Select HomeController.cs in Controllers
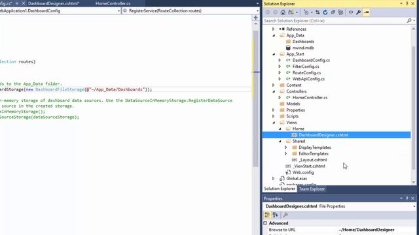 click(x=310, y=97)
